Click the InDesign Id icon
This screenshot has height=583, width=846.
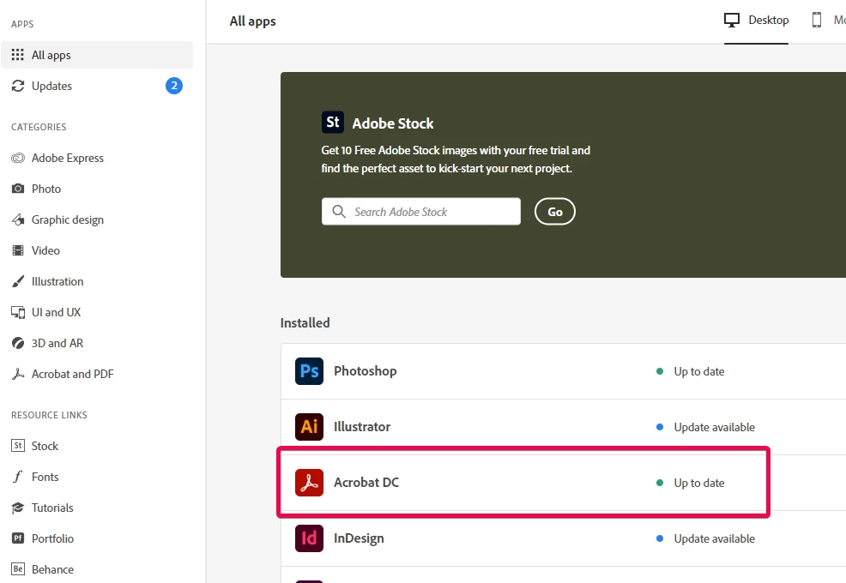tap(309, 538)
